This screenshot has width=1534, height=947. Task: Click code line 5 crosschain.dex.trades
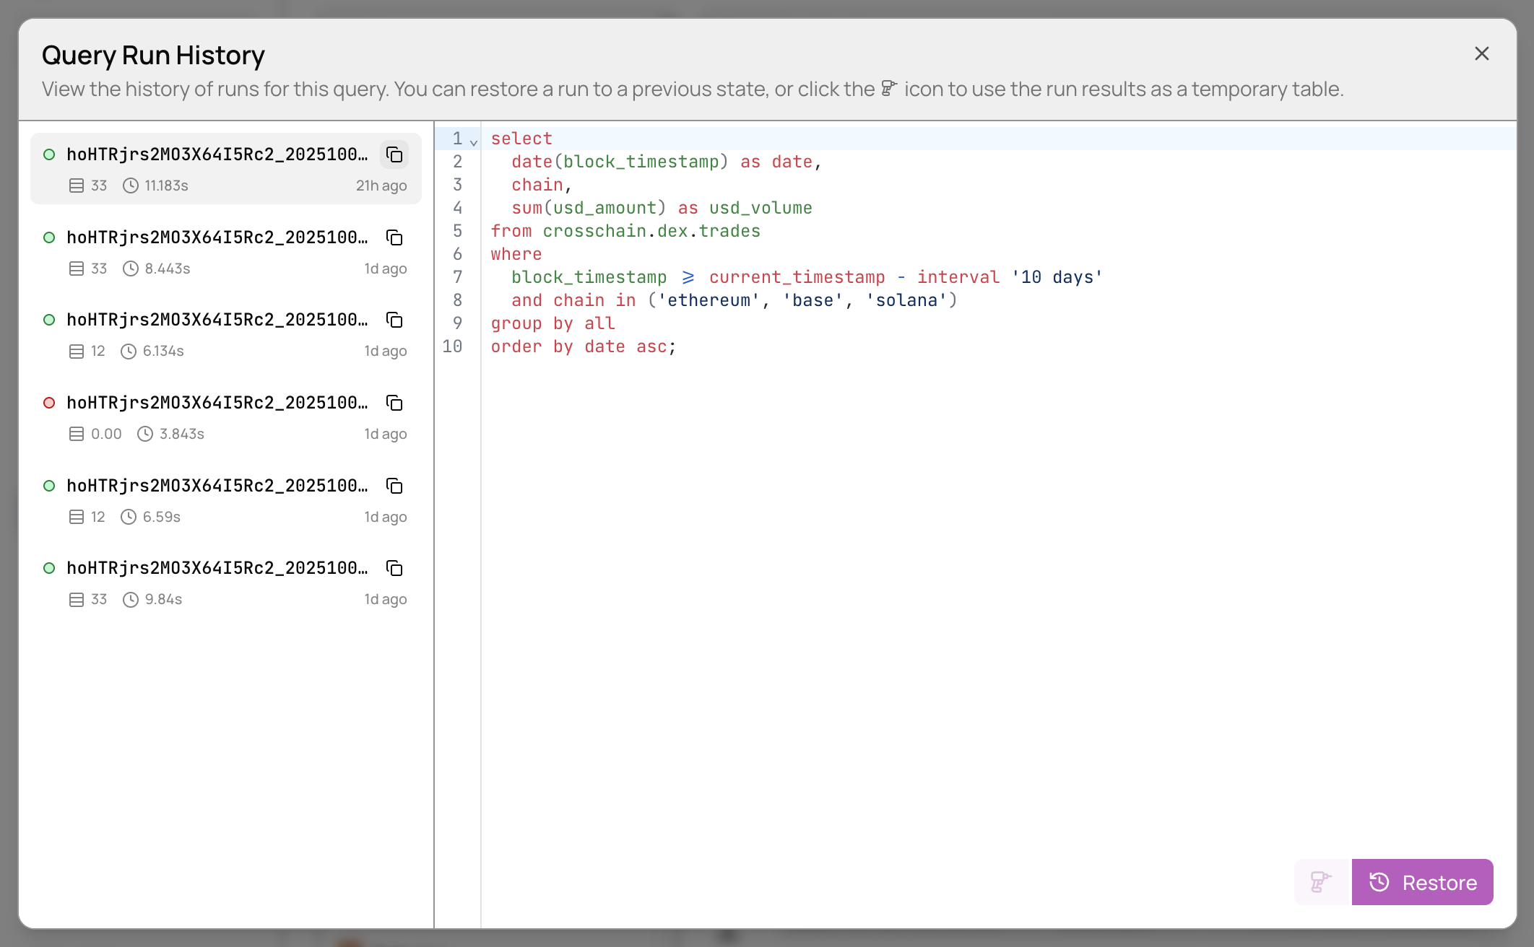651,231
